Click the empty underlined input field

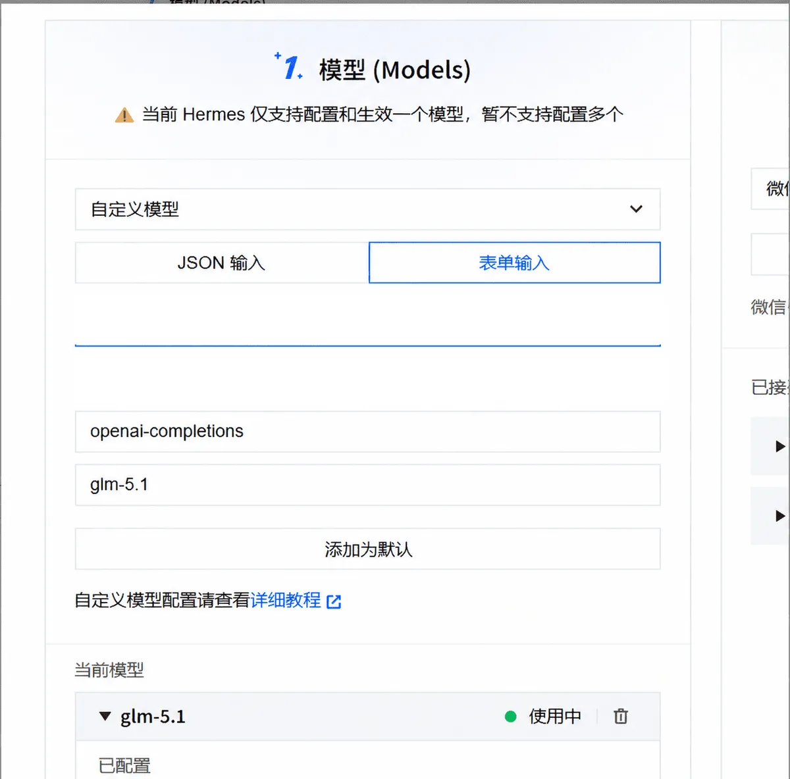click(x=367, y=326)
